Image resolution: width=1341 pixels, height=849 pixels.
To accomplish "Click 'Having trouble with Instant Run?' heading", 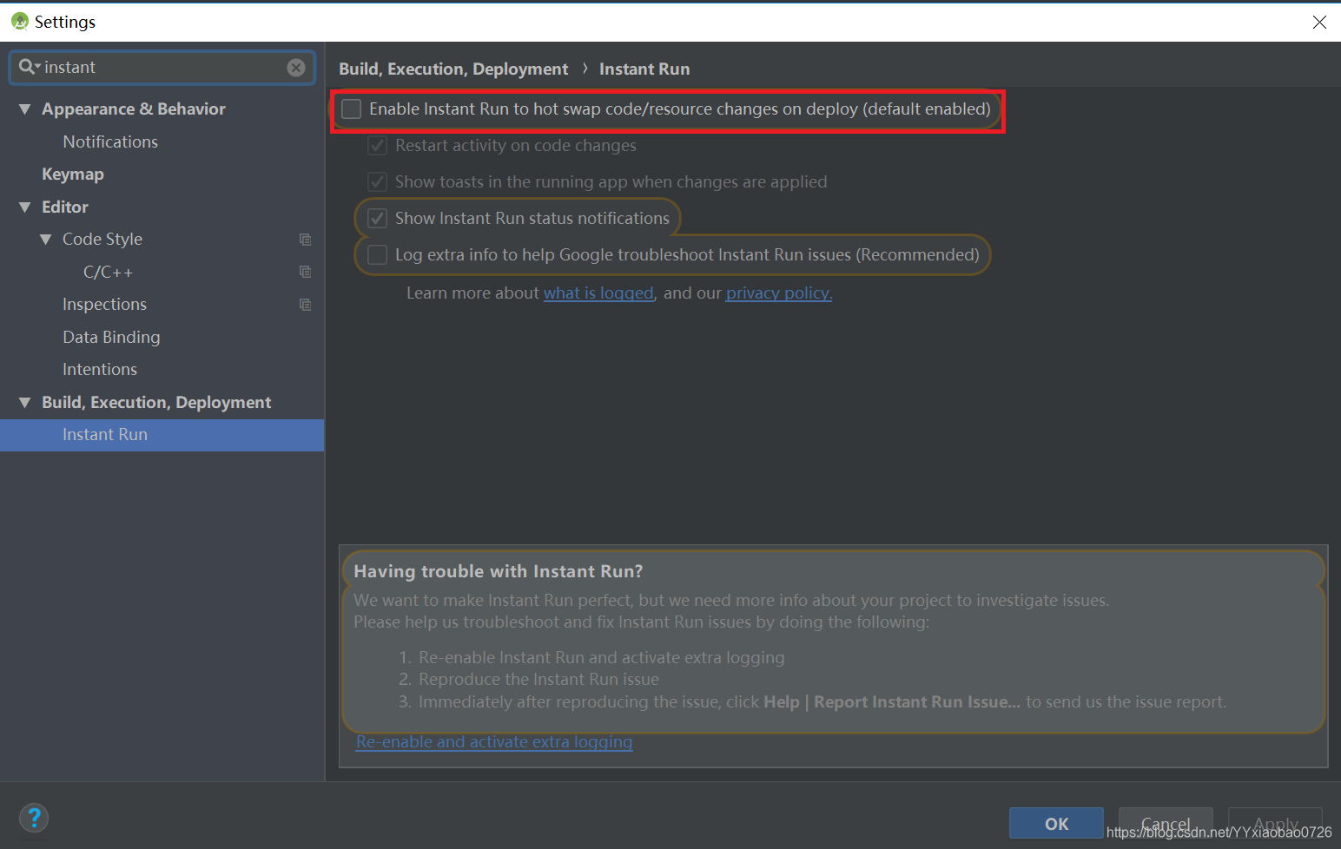I will [x=498, y=571].
